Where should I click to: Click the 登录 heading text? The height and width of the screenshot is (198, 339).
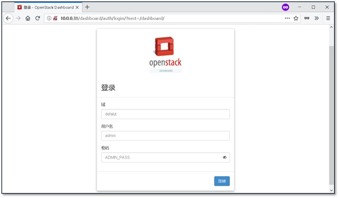click(x=108, y=88)
